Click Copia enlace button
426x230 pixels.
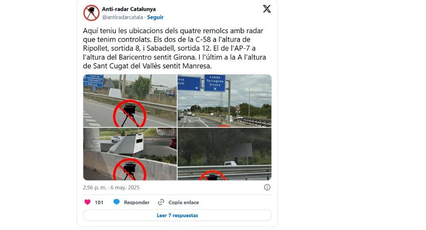(x=184, y=202)
